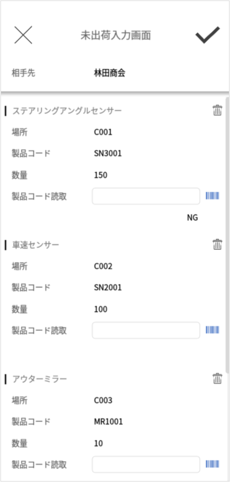Scan barcode for product SN3001

[213, 196]
